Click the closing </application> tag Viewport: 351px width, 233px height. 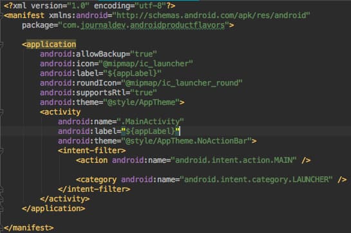pyautogui.click(x=53, y=209)
